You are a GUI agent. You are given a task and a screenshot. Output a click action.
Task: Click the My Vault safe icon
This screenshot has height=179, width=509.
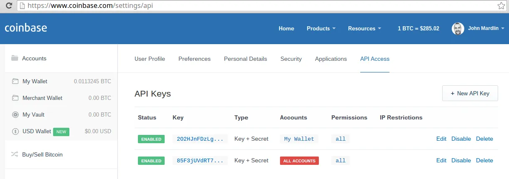coord(15,114)
